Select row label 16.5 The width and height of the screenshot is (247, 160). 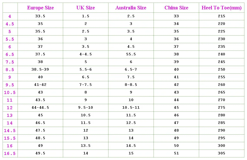(x=10, y=154)
